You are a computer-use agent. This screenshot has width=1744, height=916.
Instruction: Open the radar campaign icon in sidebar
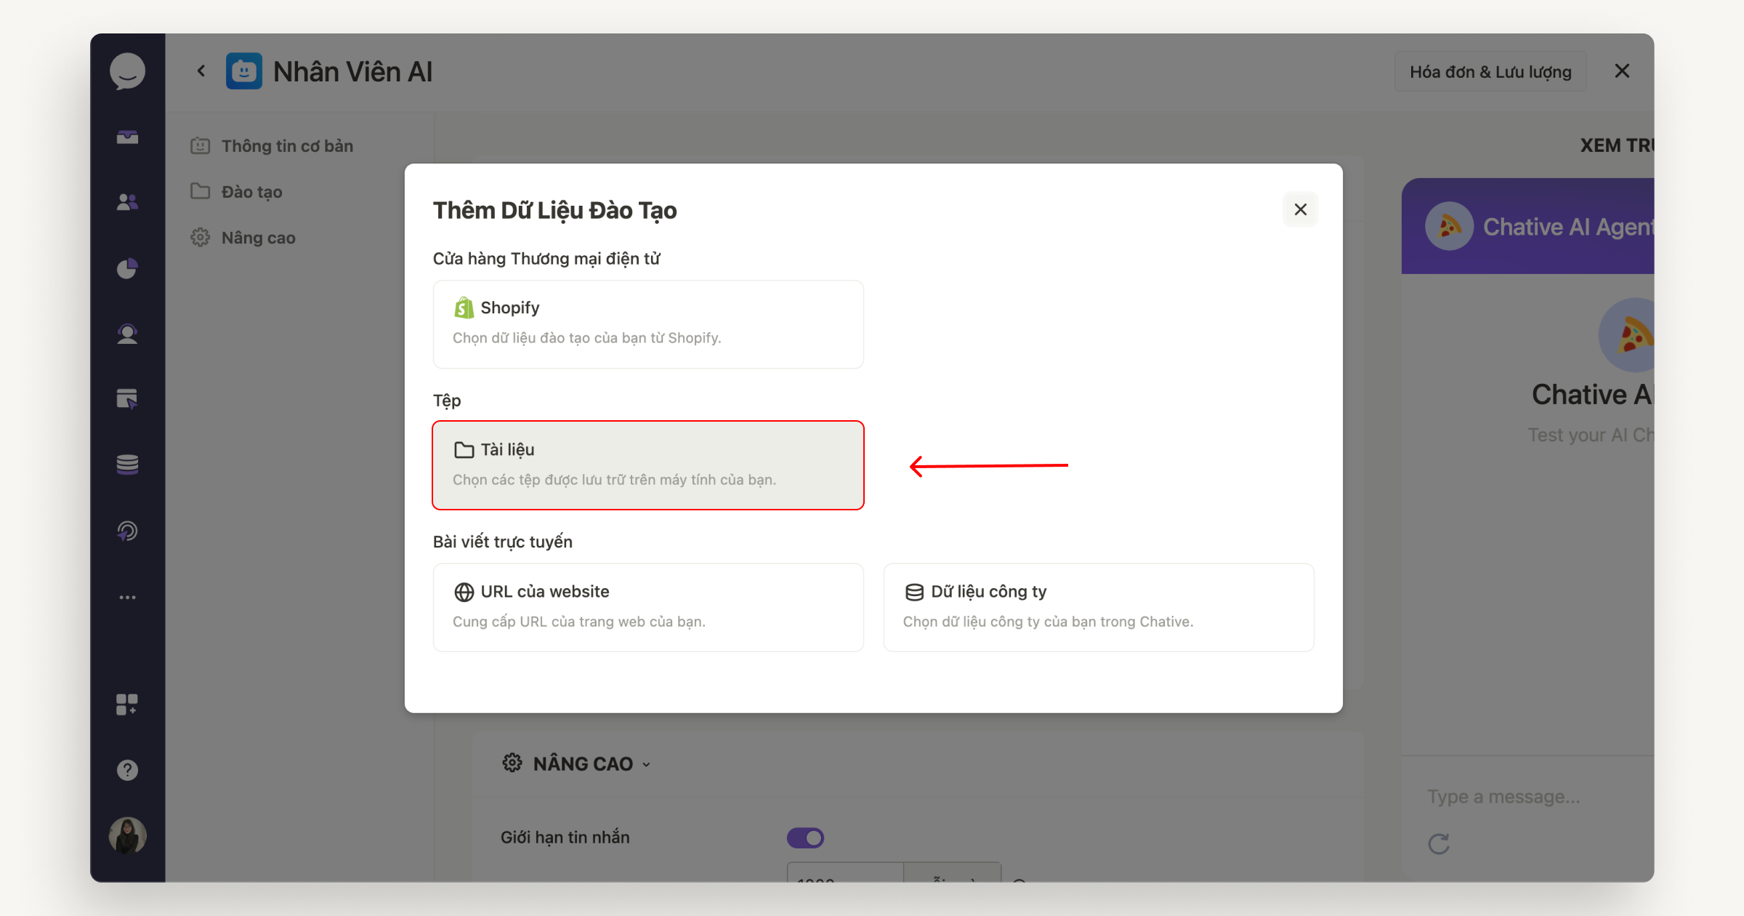point(127,531)
